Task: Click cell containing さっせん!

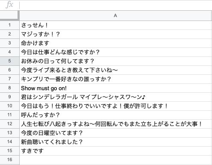Action: coord(115,25)
